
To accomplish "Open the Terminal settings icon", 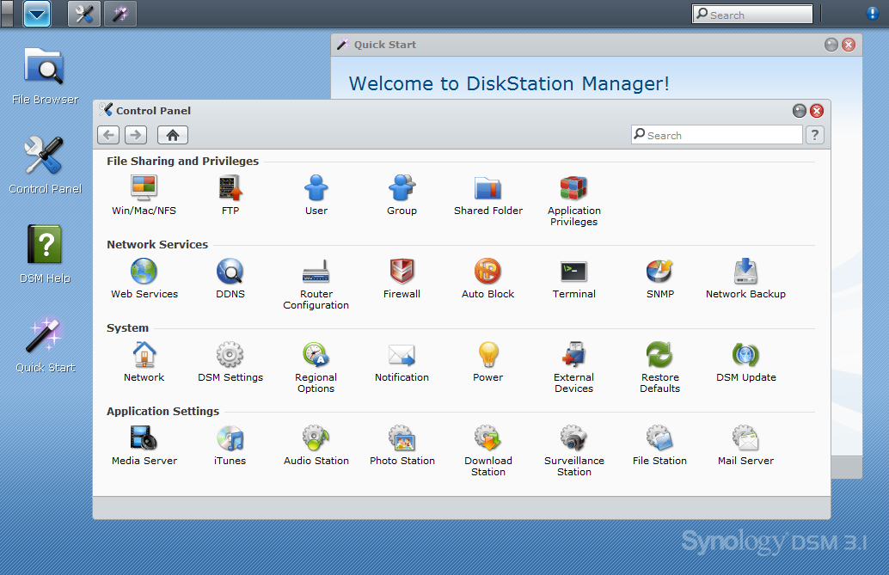I will click(573, 278).
